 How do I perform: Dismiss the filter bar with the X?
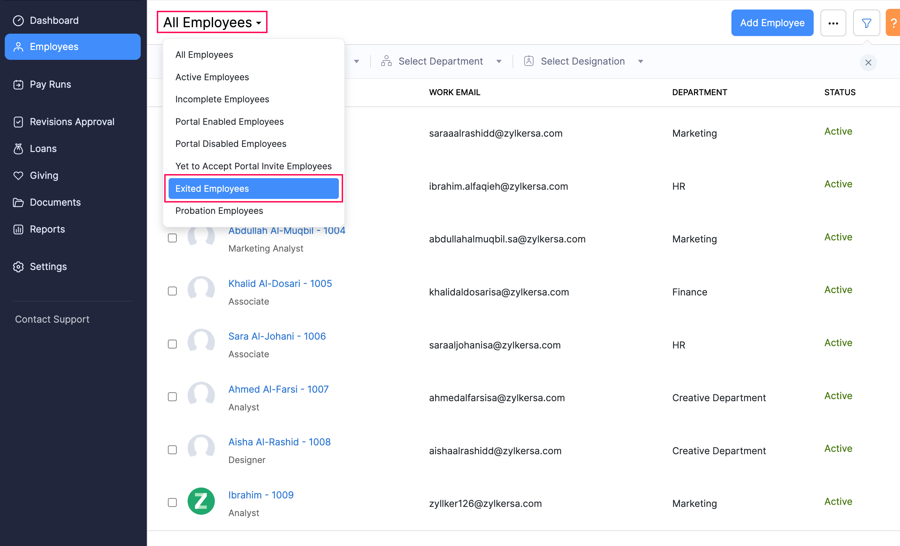coord(869,63)
